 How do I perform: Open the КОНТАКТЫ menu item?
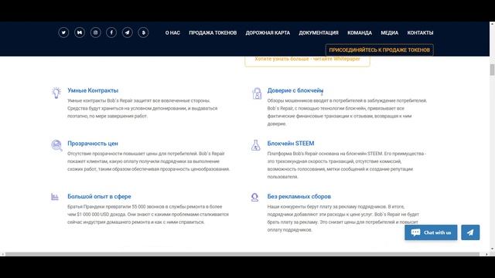pos(420,32)
